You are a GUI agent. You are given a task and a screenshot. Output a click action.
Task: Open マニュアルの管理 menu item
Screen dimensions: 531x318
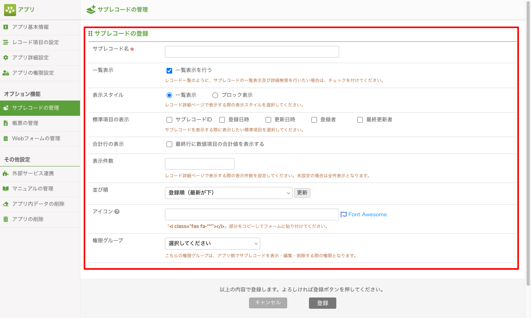point(40,189)
